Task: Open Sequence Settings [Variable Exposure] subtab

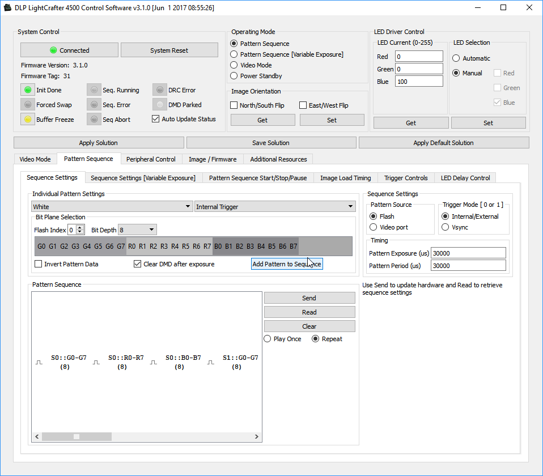Action: (143, 178)
